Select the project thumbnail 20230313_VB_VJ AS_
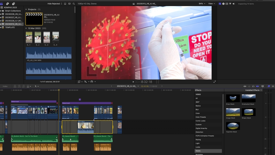275x155 pixels. [x=34, y=19]
